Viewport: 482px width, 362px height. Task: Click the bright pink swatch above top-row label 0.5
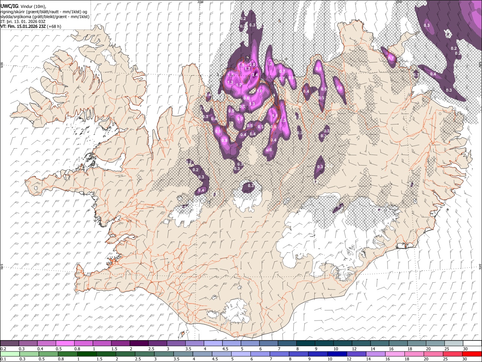[65, 343]
